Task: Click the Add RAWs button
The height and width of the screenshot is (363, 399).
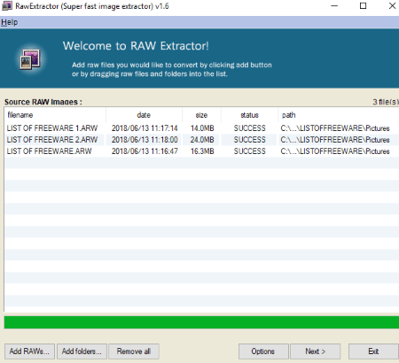Action: (29, 351)
